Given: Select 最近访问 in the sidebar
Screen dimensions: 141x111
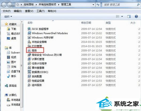Looking at the screenshot, I should [13, 34].
